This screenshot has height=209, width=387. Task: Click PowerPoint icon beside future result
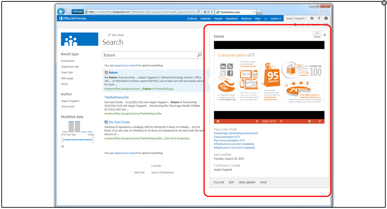tap(106, 72)
